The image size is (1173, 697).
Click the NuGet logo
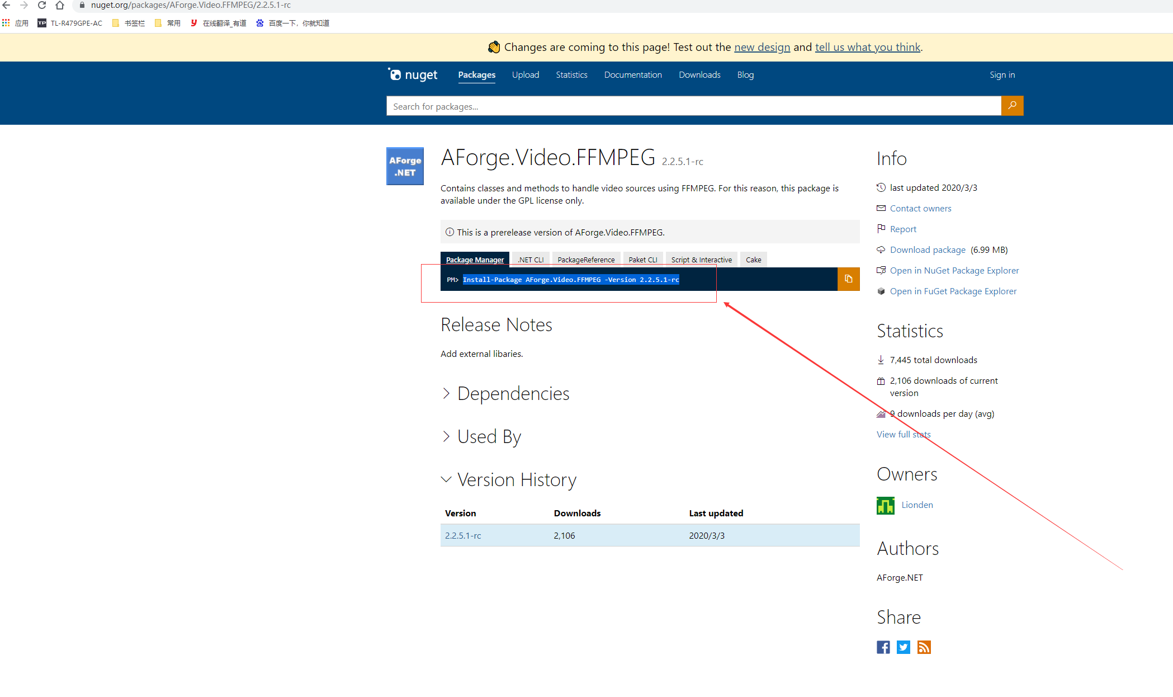413,75
